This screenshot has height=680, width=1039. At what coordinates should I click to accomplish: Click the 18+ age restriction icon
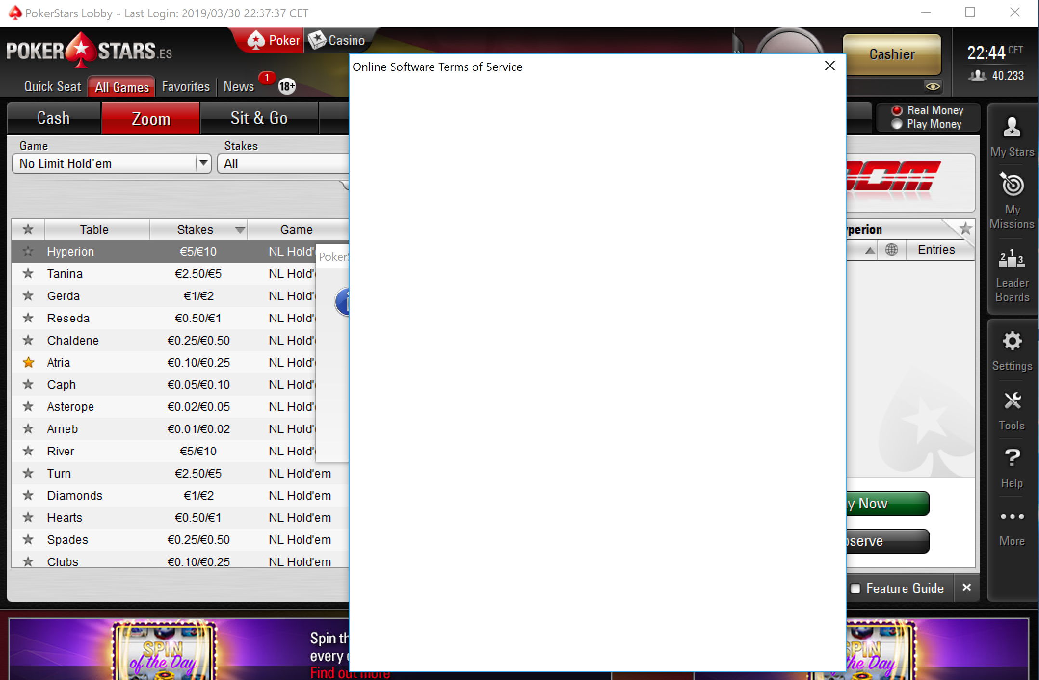(x=287, y=86)
